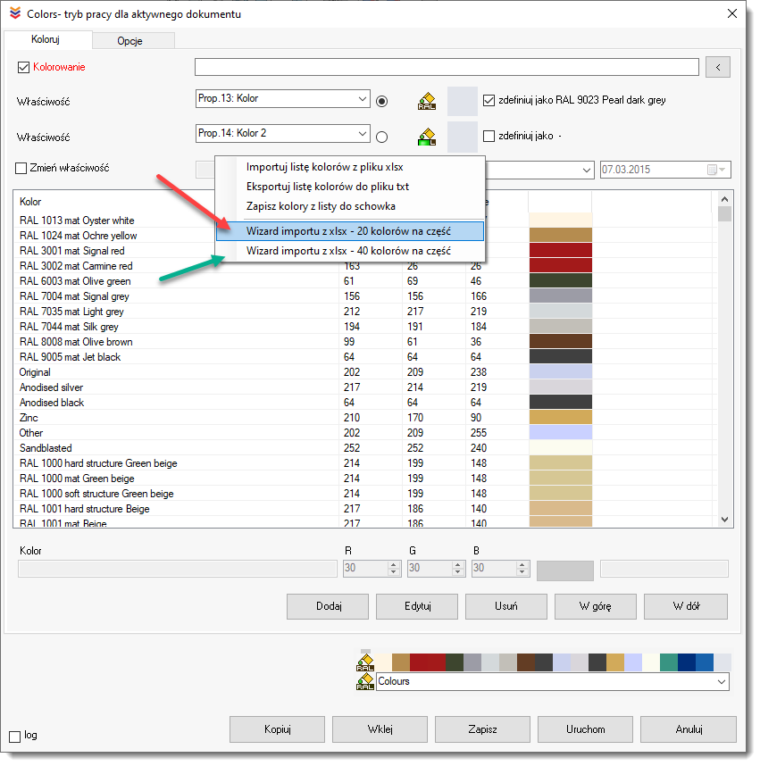Click the Colors app icon in title bar

click(x=13, y=13)
